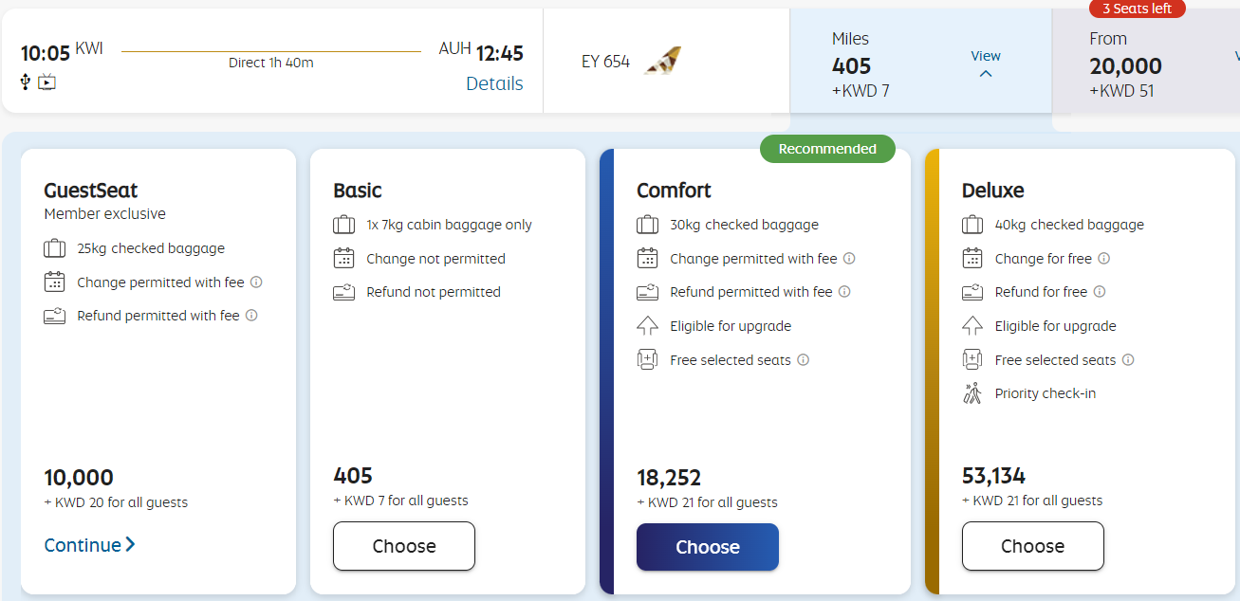The height and width of the screenshot is (601, 1240).
Task: Click info icon beside GuestSeat change permitted with fee
Action: point(256,282)
